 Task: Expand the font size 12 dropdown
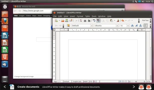click(128, 26)
